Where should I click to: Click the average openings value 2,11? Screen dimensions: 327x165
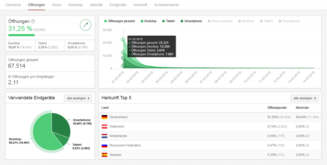(x=13, y=82)
